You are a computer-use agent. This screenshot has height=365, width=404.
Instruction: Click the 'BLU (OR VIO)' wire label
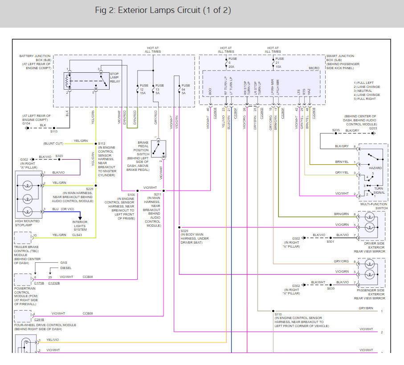63,209
